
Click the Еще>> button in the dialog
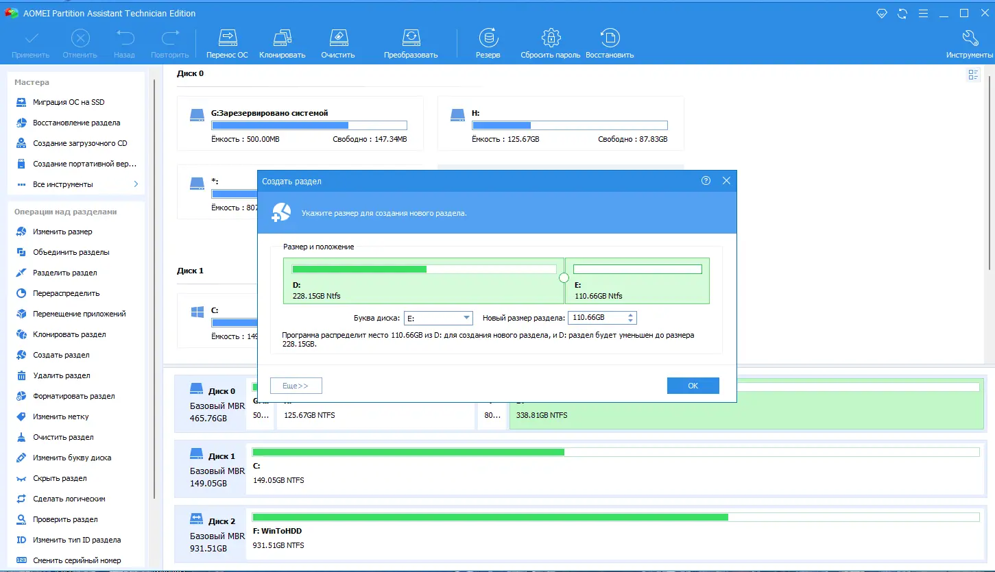(296, 386)
